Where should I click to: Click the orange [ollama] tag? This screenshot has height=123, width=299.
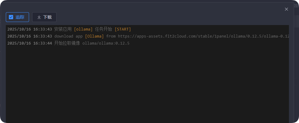(83, 29)
